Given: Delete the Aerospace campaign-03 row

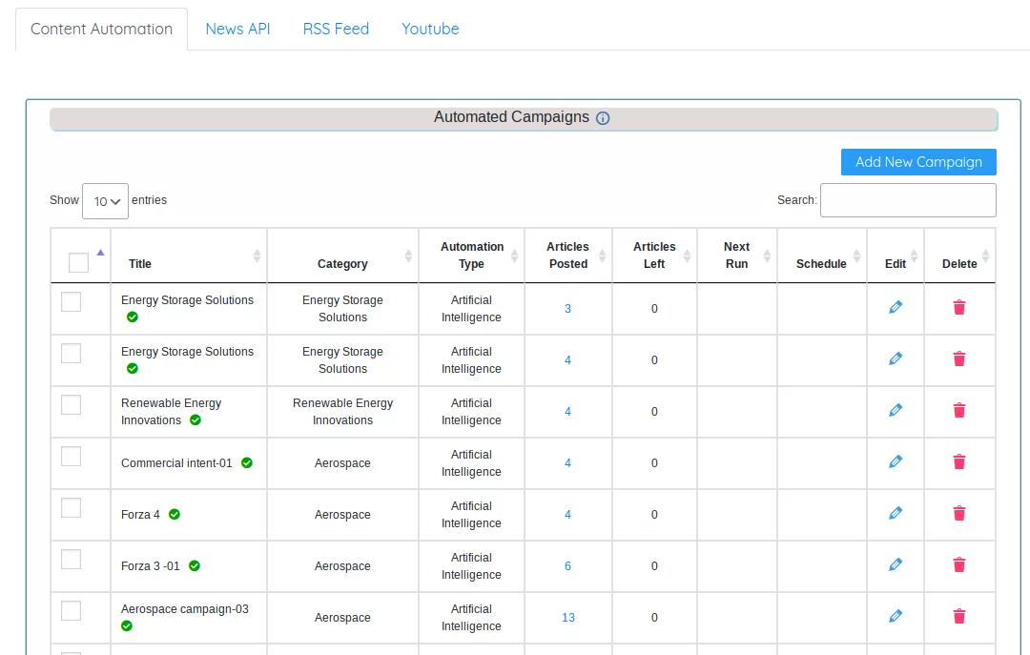Looking at the screenshot, I should [959, 616].
